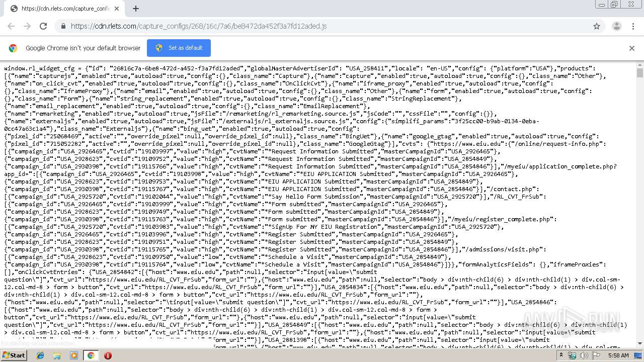Open the red shield taskbar application
This screenshot has width=644, height=362.
[108, 355]
